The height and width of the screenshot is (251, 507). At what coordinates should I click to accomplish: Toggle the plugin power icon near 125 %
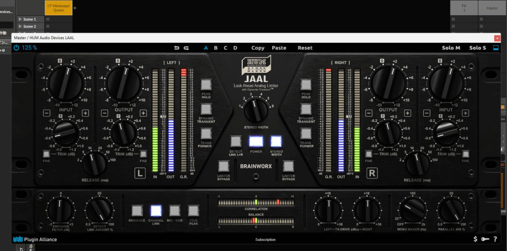pos(17,48)
